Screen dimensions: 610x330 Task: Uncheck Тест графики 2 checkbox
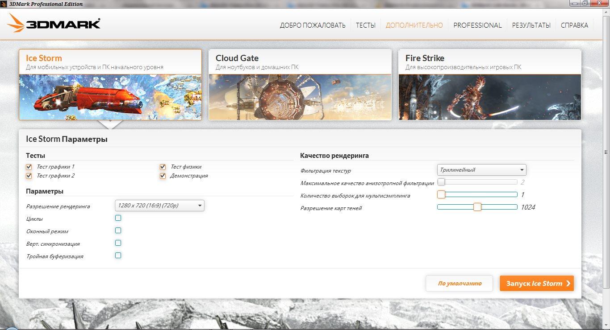click(29, 176)
